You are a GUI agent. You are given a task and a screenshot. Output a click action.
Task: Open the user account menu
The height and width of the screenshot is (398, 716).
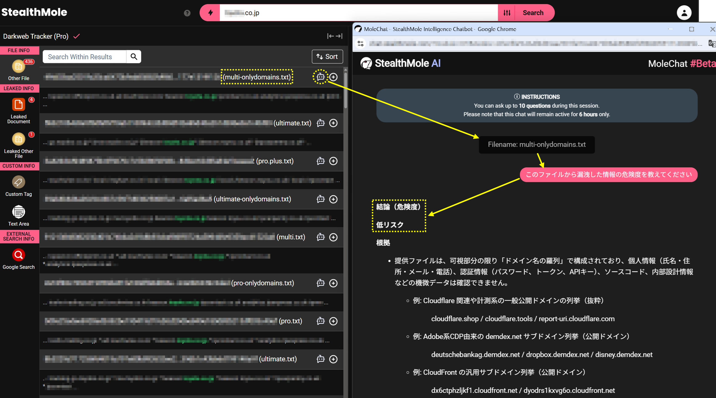coord(684,13)
